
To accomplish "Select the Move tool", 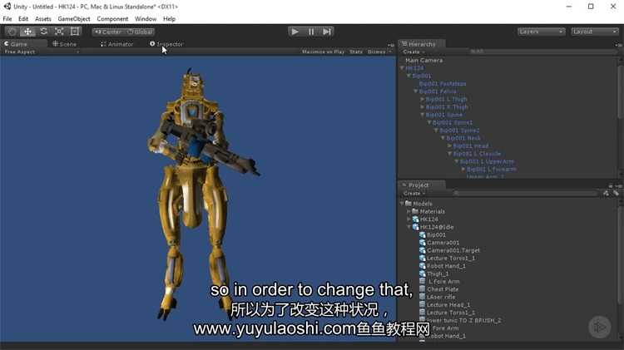I will [27, 32].
